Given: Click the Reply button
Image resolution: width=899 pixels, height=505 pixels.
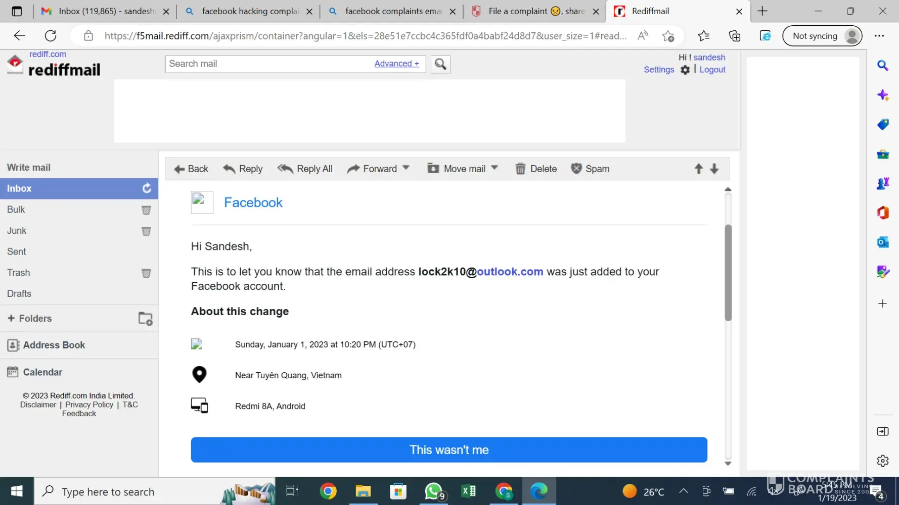Looking at the screenshot, I should [x=243, y=169].
